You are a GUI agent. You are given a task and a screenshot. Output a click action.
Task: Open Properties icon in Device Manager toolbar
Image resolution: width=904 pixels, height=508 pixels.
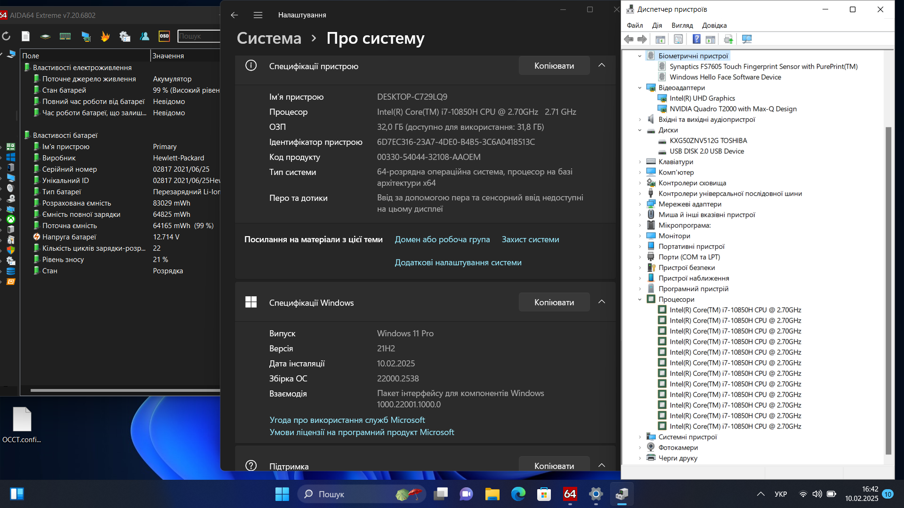click(x=678, y=40)
